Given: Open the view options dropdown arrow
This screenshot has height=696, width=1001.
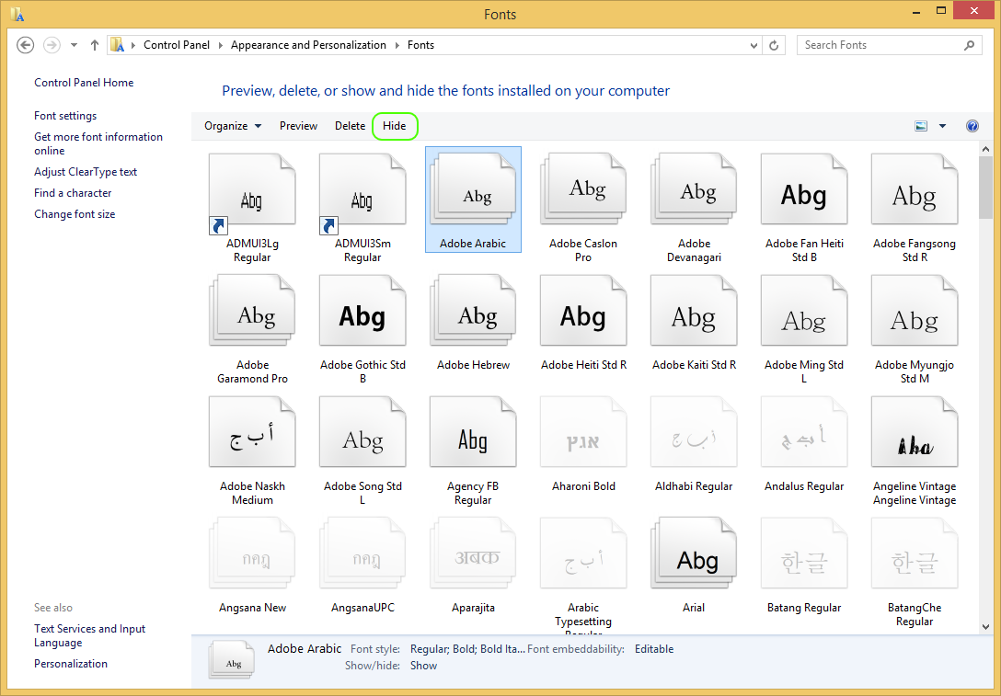Looking at the screenshot, I should pos(941,125).
